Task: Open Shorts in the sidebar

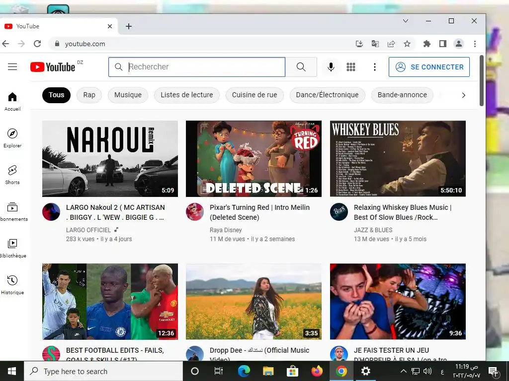Action: point(12,175)
